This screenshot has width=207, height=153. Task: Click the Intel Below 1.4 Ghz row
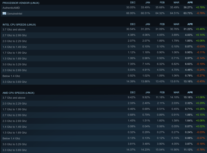[104, 76]
